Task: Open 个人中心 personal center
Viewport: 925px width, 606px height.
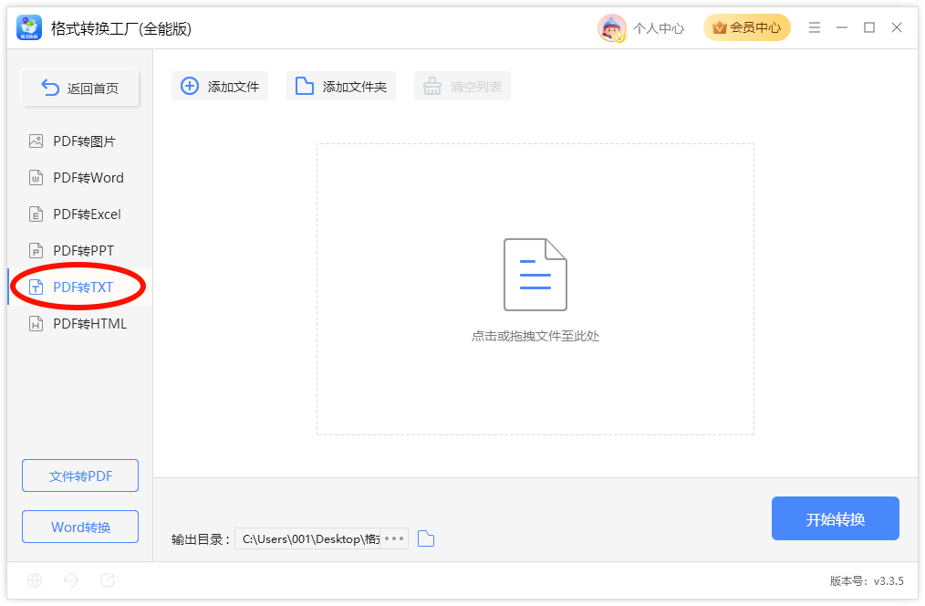Action: click(x=659, y=28)
